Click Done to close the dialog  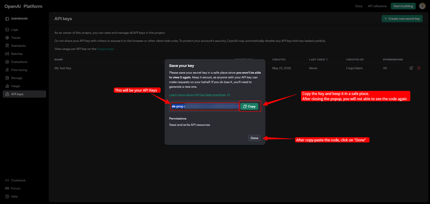point(254,138)
